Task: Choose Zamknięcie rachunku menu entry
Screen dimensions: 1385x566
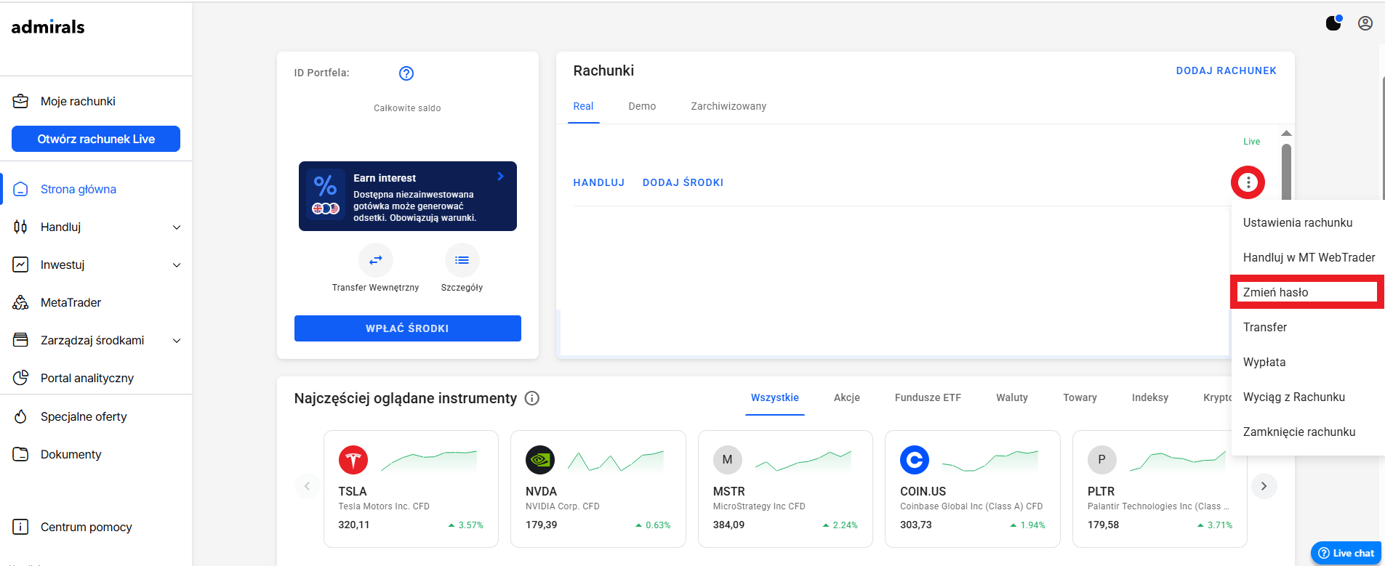Action: tap(1307, 432)
